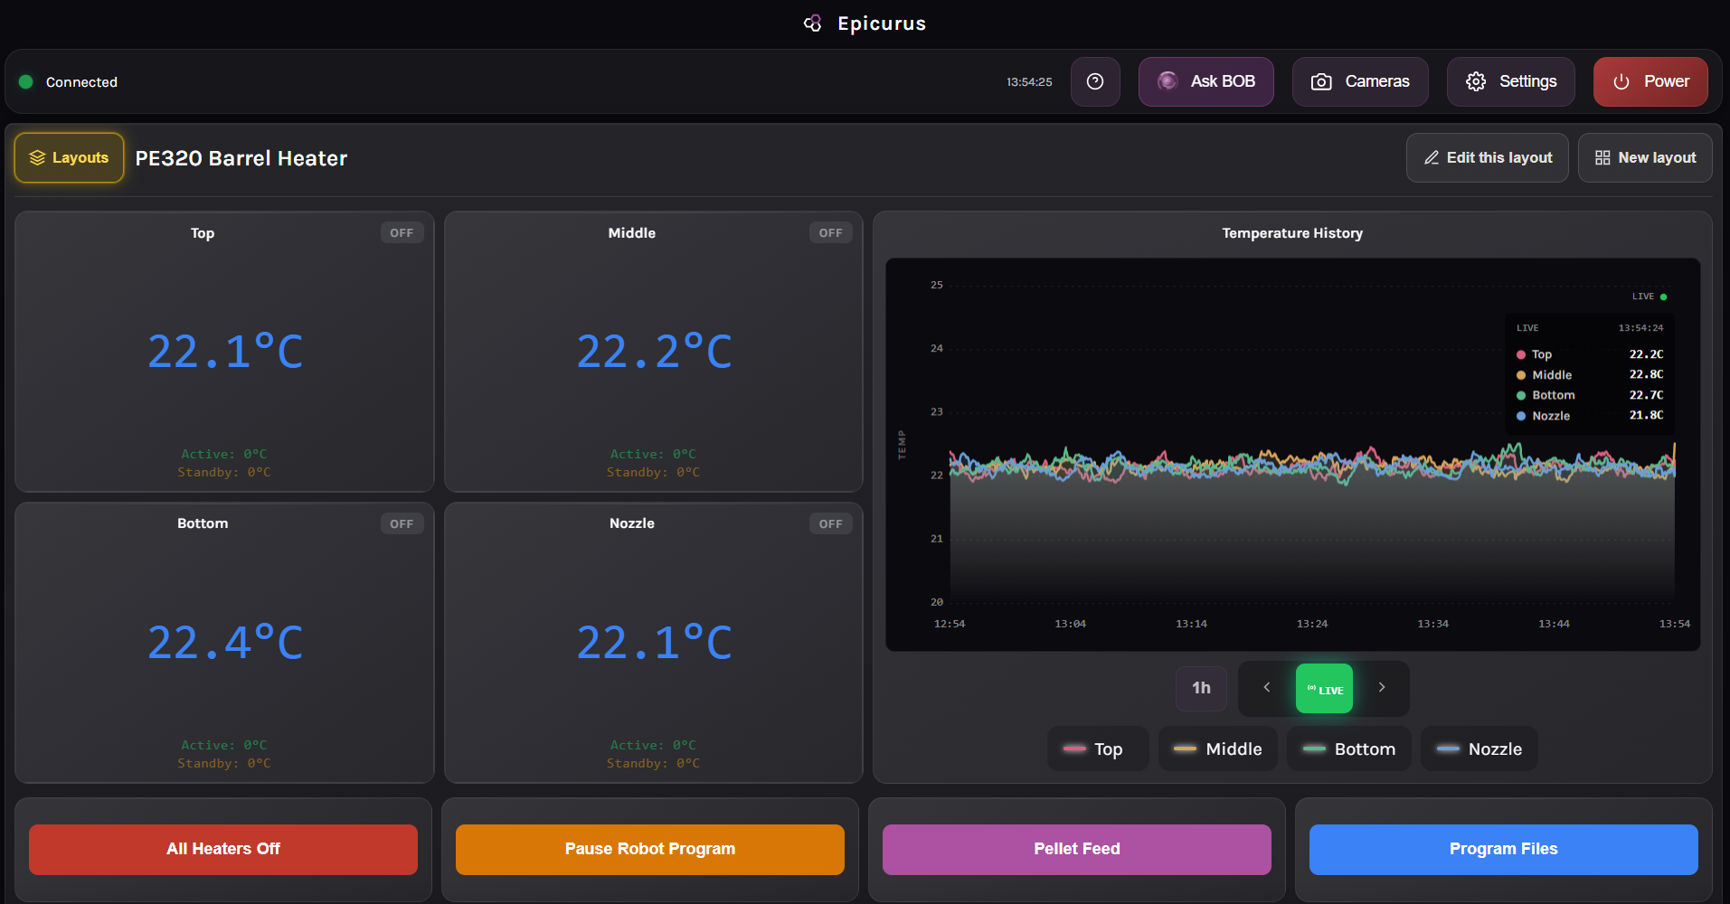Screen dimensions: 1730x904
Task: Click Nozzle card temperature reading 22.1°C
Action: coord(654,642)
